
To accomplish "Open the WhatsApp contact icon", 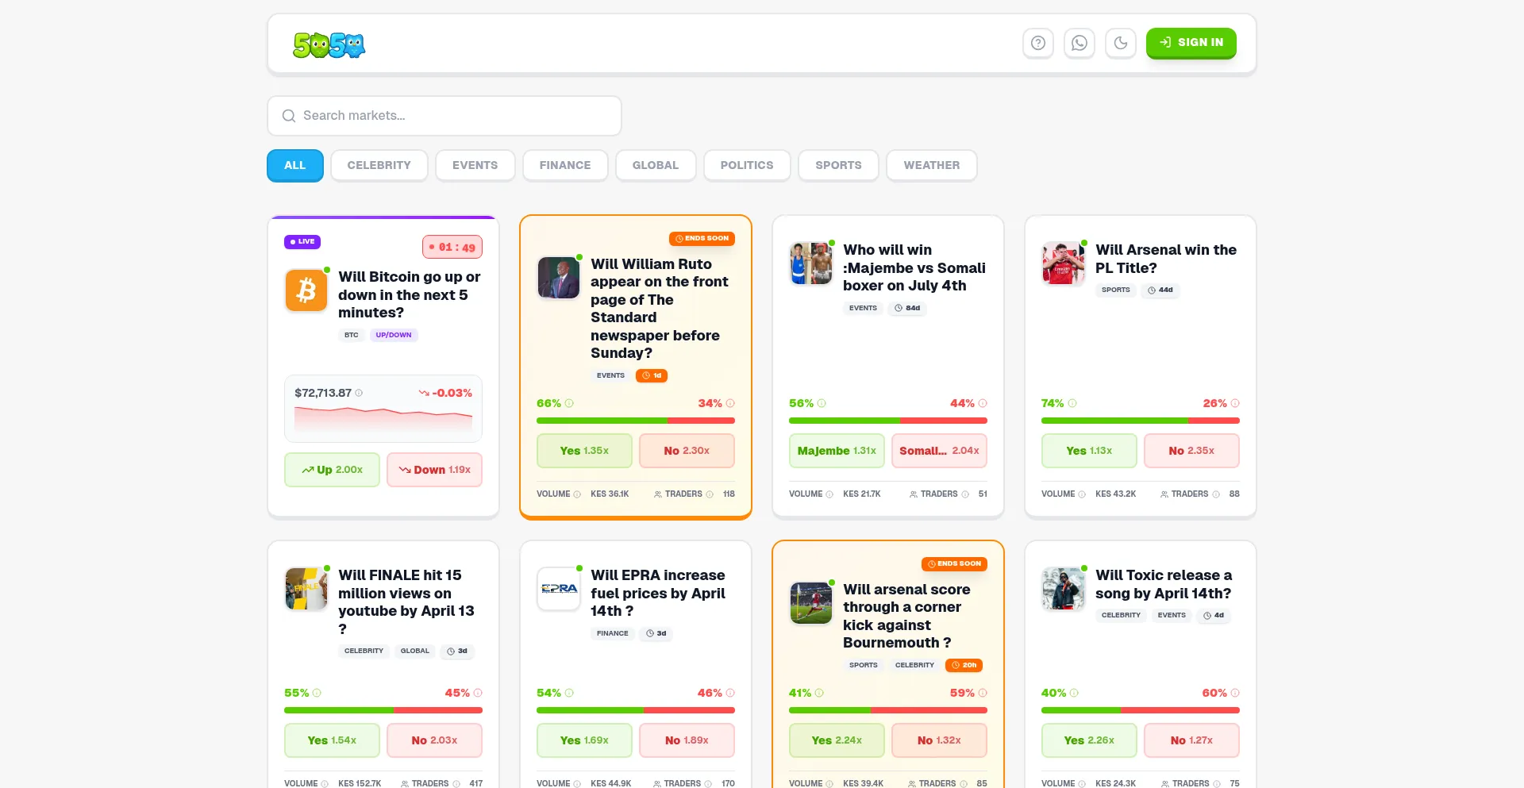I will pos(1079,43).
